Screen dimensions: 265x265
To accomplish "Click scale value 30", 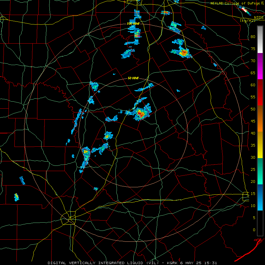I will pyautogui.click(x=253, y=157).
